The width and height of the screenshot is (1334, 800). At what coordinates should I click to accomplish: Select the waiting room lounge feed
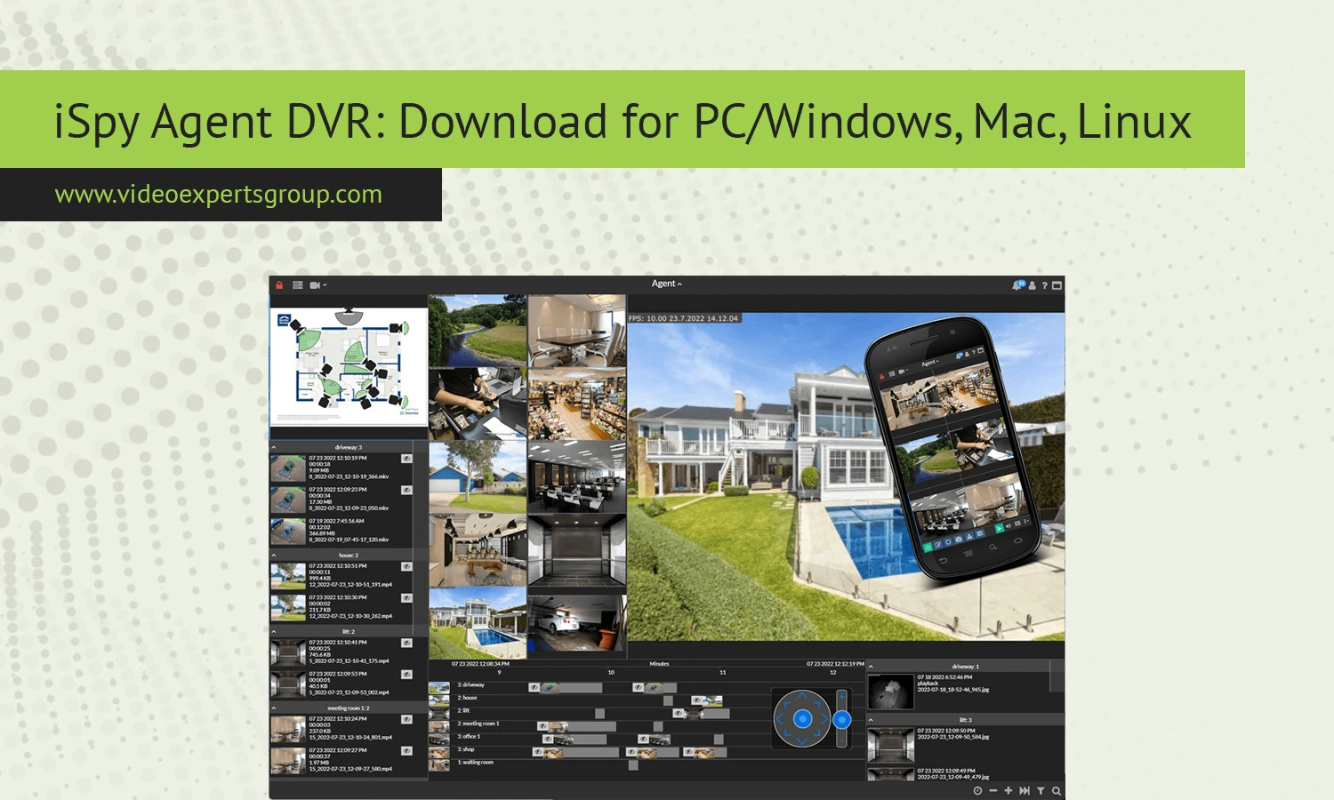coord(478,550)
